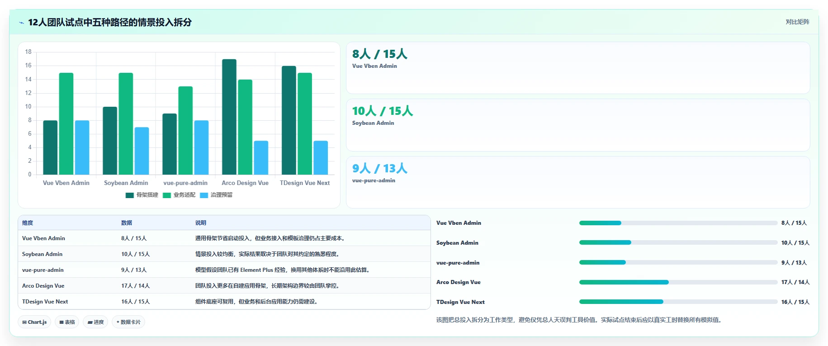Click the table cell reading 17人 / 14人

(x=135, y=286)
